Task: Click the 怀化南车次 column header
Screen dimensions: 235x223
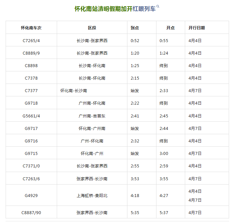Action: click(x=31, y=28)
